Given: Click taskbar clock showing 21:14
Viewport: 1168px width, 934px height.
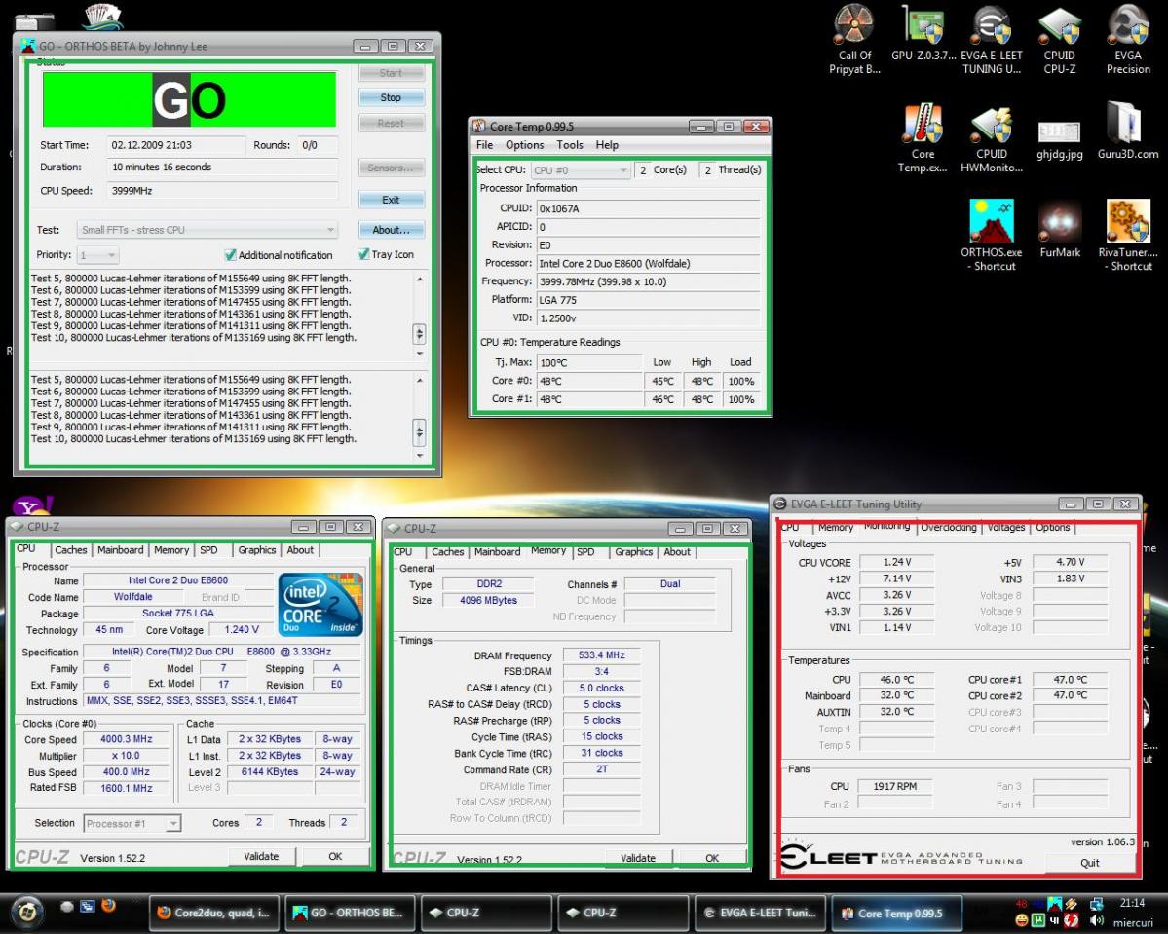Looking at the screenshot, I should [x=1132, y=903].
